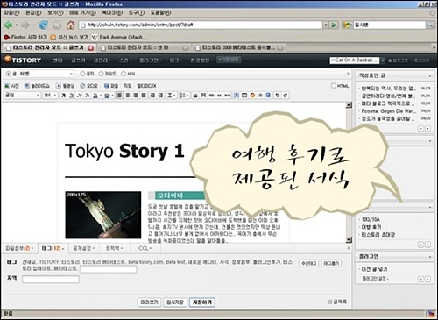Screen dimensions: 438x320
Task: Click the undo arrow in editor toolbar
Action: [277, 96]
